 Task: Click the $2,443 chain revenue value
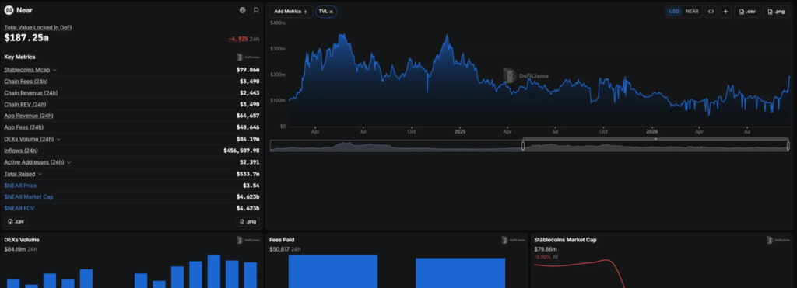(250, 93)
